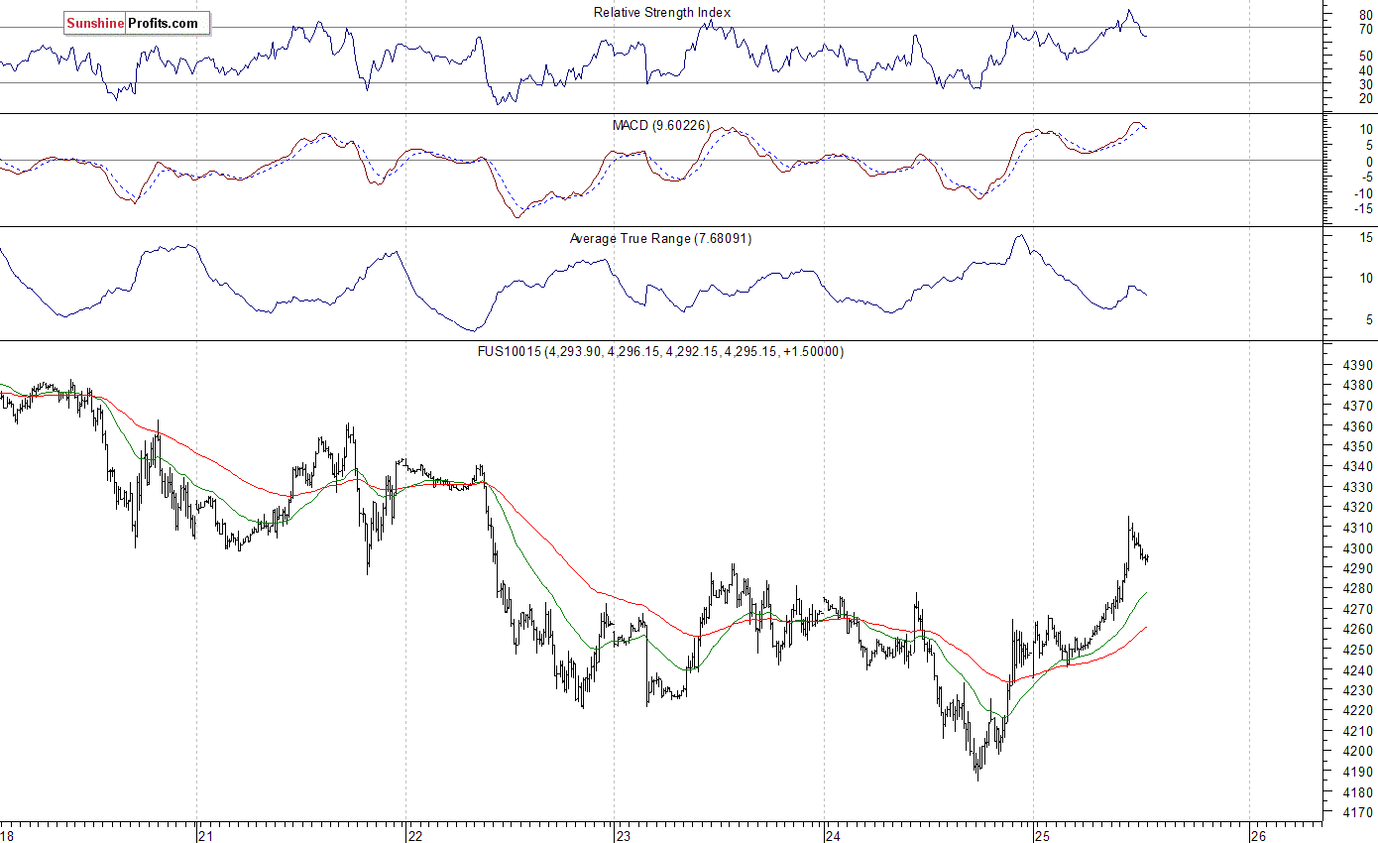
Task: Click the Relative Strength Index title
Action: (x=662, y=13)
